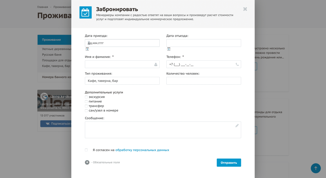Click the pencil icon in message box

(237, 126)
